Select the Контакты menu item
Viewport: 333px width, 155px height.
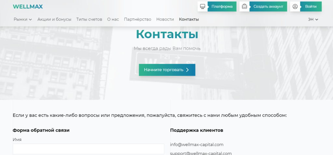(189, 19)
